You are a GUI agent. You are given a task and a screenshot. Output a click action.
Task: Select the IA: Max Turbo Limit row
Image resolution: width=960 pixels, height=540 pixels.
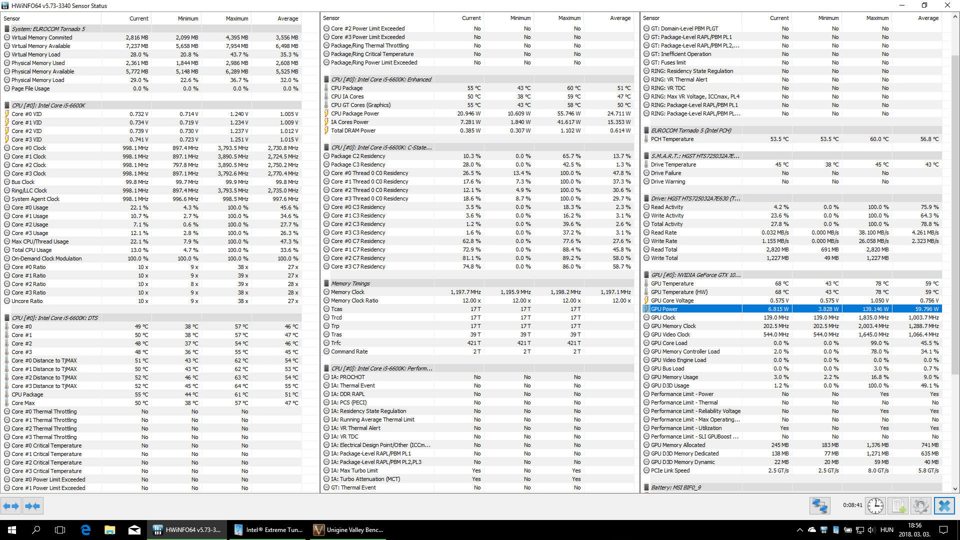coord(477,470)
